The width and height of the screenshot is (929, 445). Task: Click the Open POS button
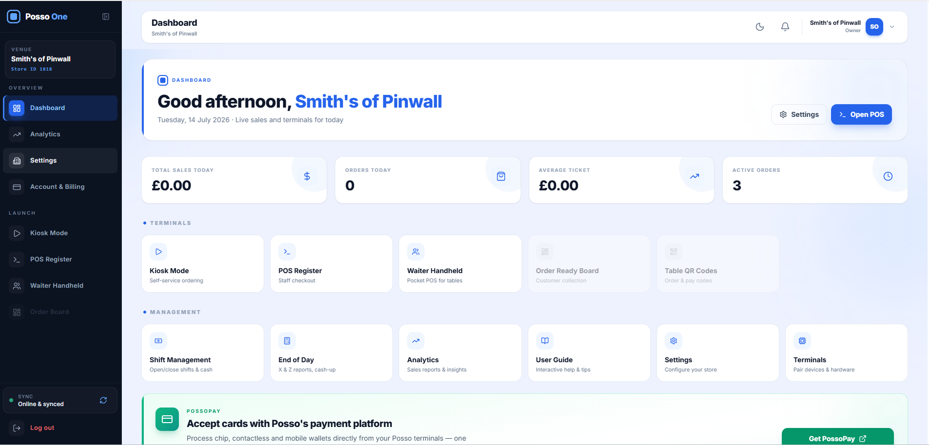pyautogui.click(x=861, y=114)
